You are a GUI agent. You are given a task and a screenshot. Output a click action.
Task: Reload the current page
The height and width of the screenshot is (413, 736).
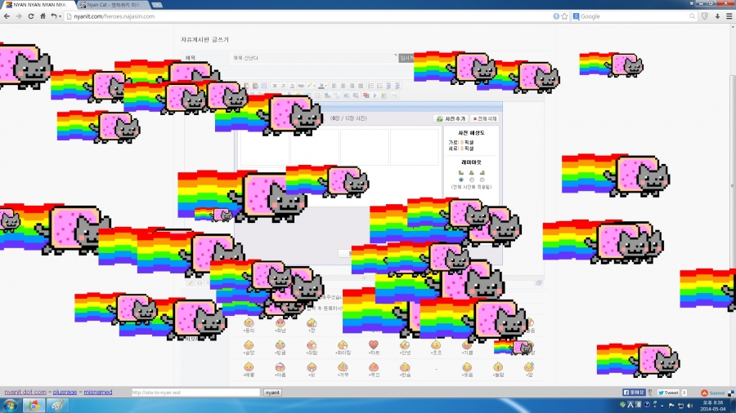(x=31, y=16)
